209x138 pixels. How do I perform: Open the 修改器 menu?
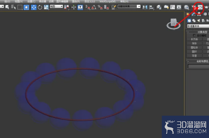pyautogui.click(x=42, y=2)
